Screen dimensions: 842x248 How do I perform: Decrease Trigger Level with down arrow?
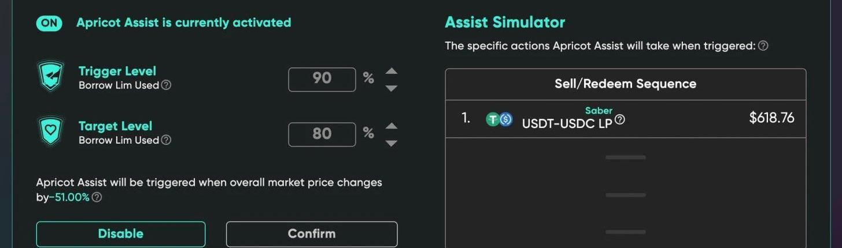pyautogui.click(x=392, y=88)
